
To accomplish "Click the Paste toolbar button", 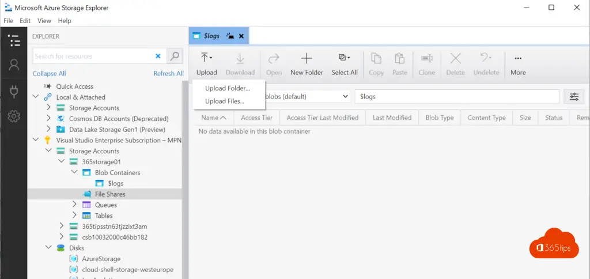I will coord(400,64).
